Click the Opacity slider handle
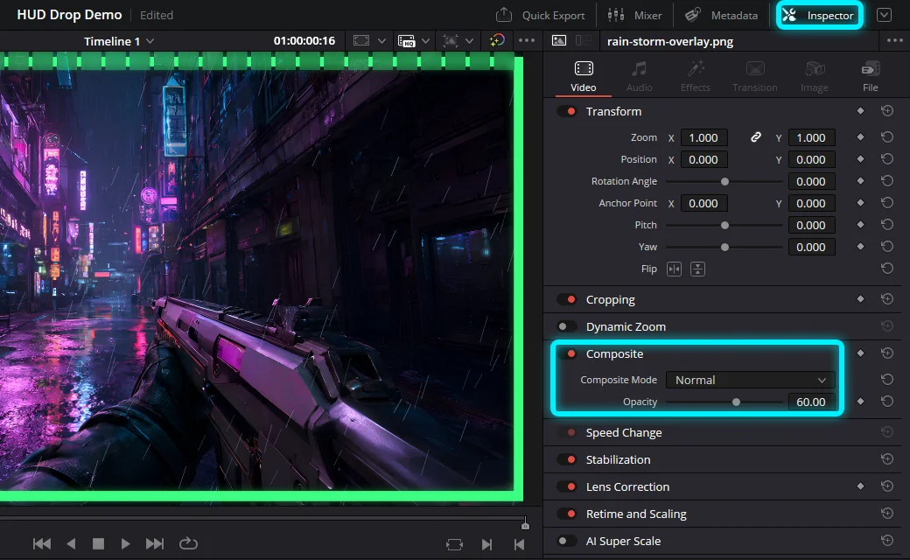 [736, 402]
